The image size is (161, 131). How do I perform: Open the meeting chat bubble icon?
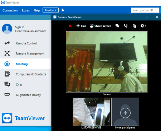[x=117, y=26]
